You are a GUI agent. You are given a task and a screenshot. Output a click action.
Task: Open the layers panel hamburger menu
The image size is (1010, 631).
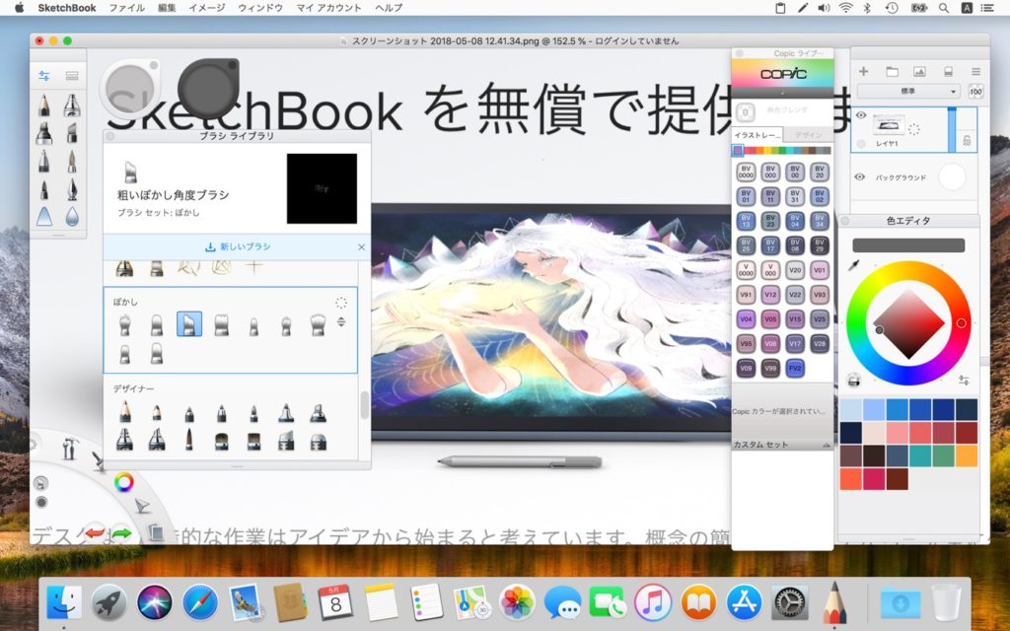click(976, 70)
